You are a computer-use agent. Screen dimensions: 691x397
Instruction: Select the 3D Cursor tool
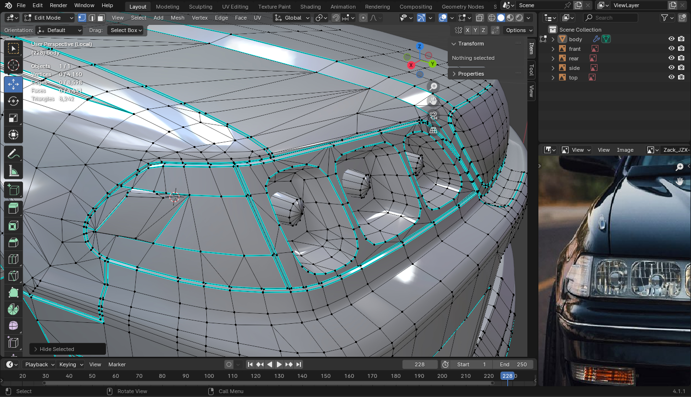click(13, 66)
